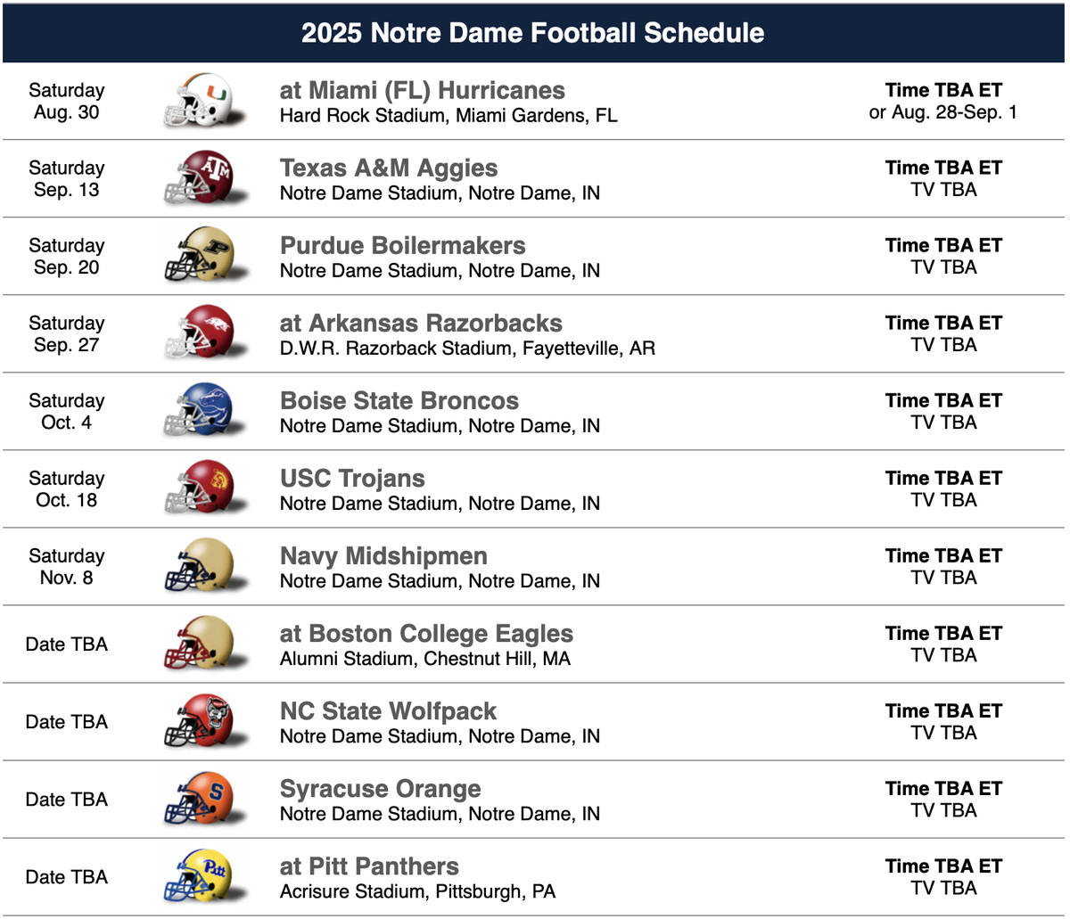1070x919 pixels.
Task: Open the at Arkansas Razorbacks link
Action: pyautogui.click(x=421, y=323)
